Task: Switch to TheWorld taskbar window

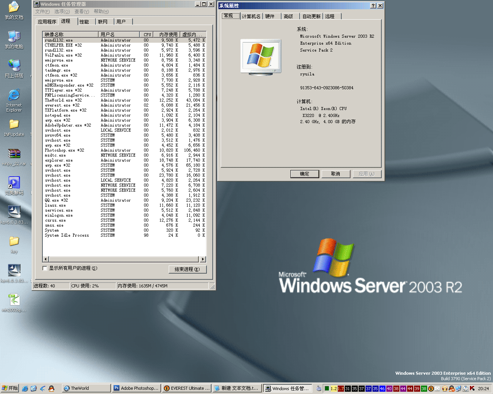Action: coord(86,388)
